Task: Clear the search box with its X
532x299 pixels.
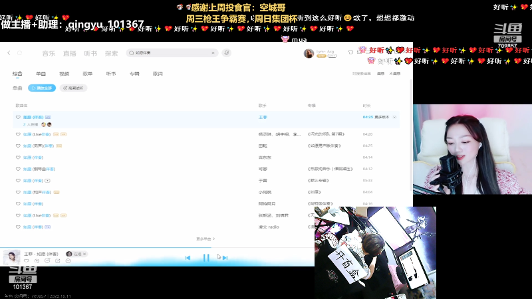Action: [x=213, y=53]
